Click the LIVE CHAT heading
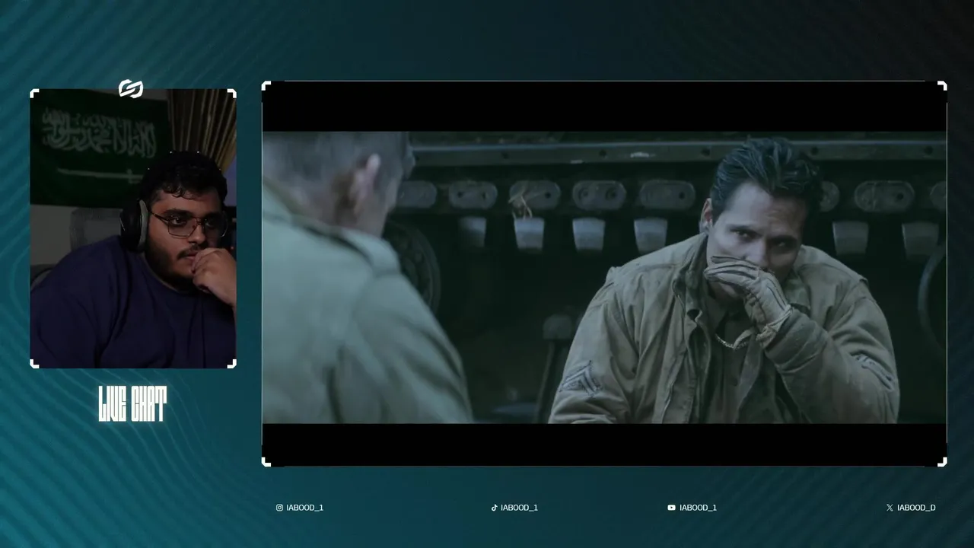 coord(132,403)
